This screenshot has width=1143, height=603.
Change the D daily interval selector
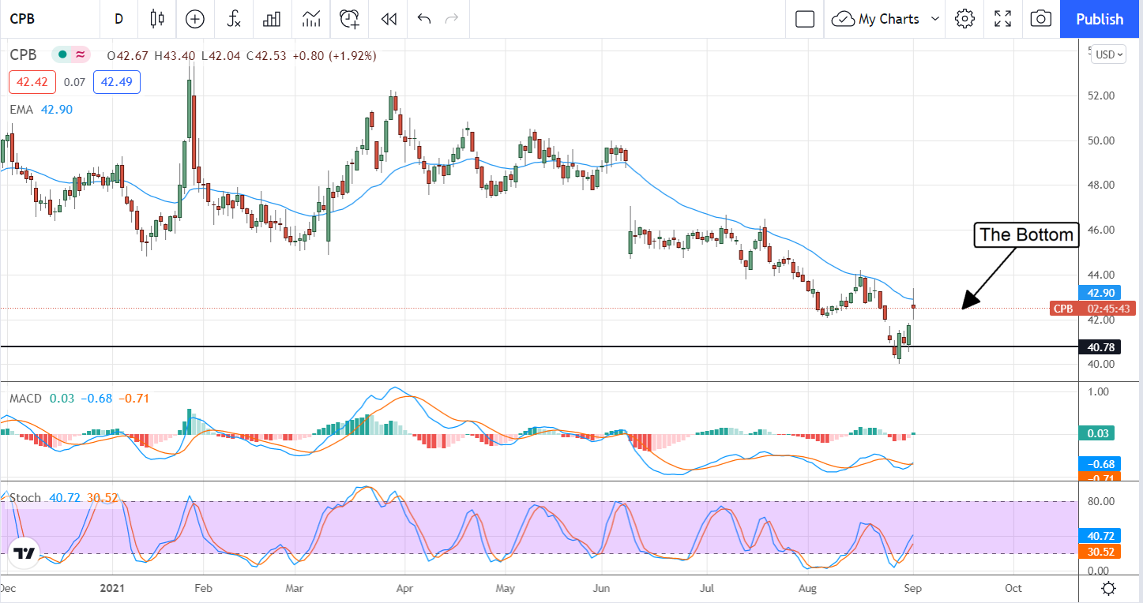coord(118,19)
